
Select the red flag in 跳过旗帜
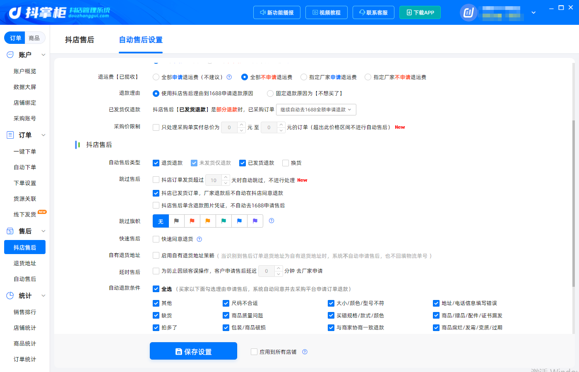[x=192, y=221]
